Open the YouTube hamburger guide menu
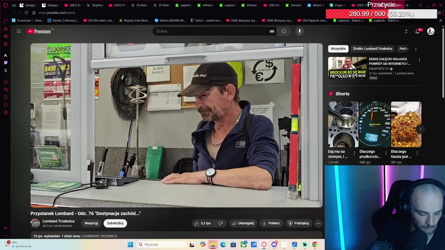 19,31
